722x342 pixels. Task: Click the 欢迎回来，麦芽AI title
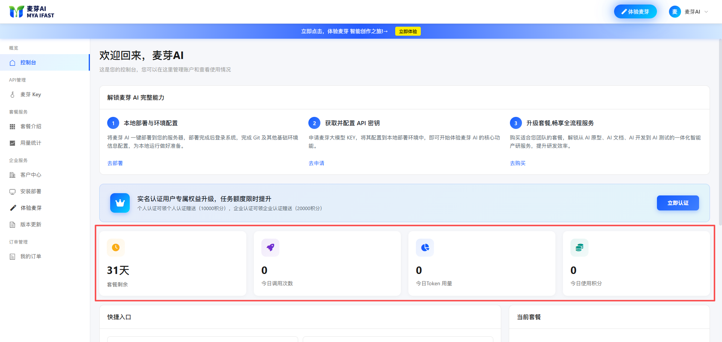click(141, 55)
